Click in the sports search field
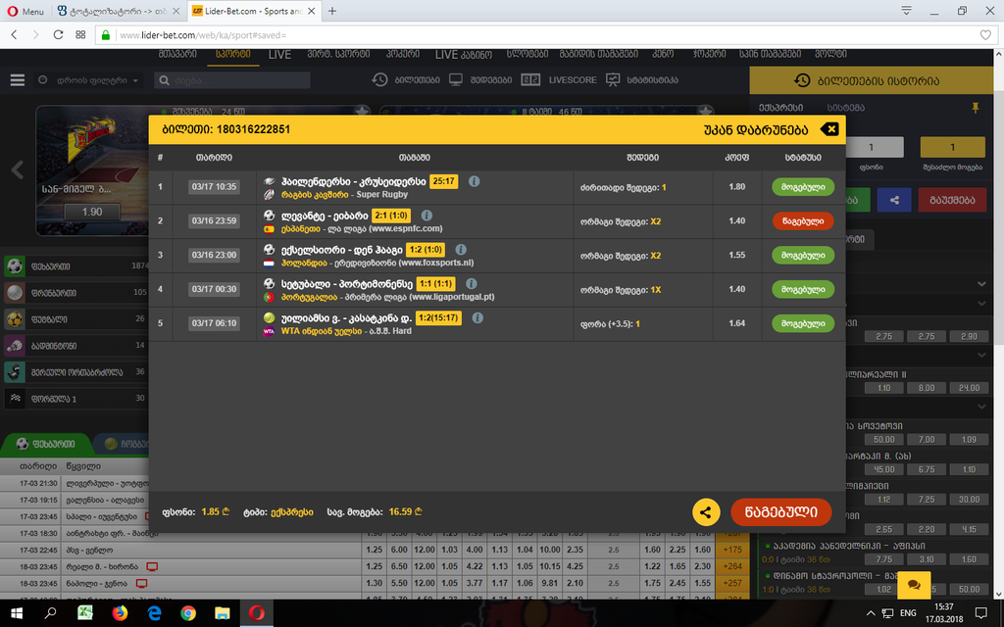 232,80
